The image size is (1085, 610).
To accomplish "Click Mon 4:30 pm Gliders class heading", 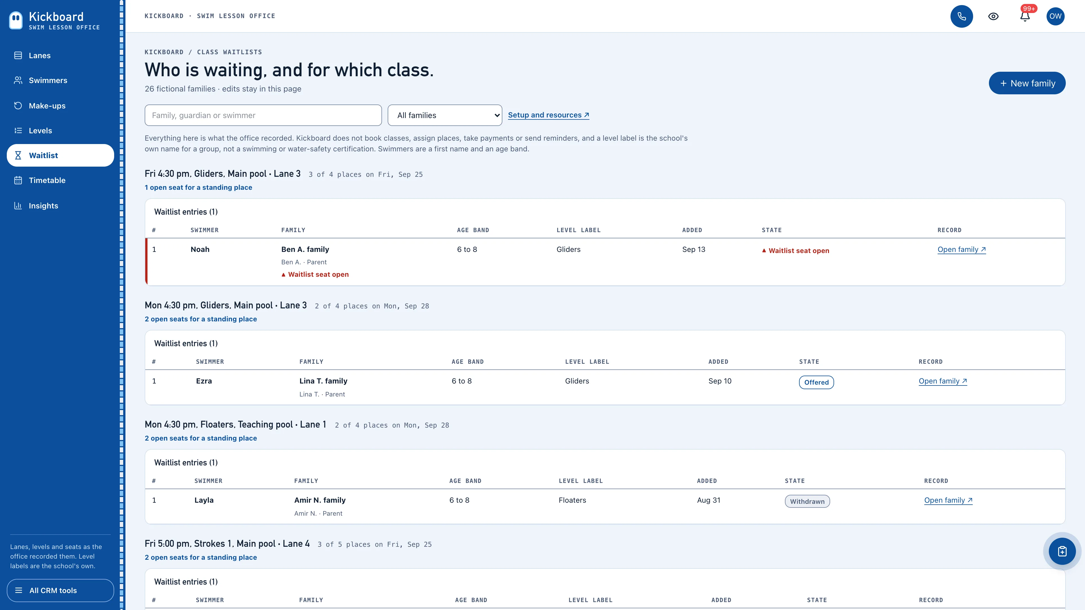I will 226,305.
